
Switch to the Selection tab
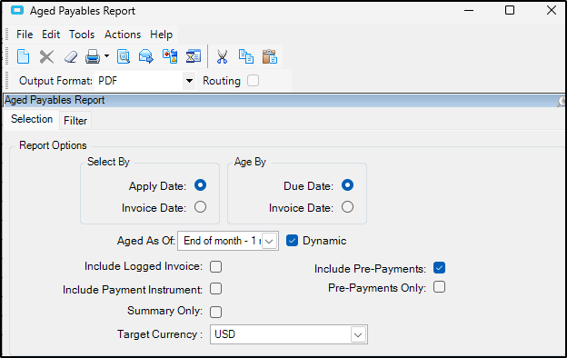point(32,119)
